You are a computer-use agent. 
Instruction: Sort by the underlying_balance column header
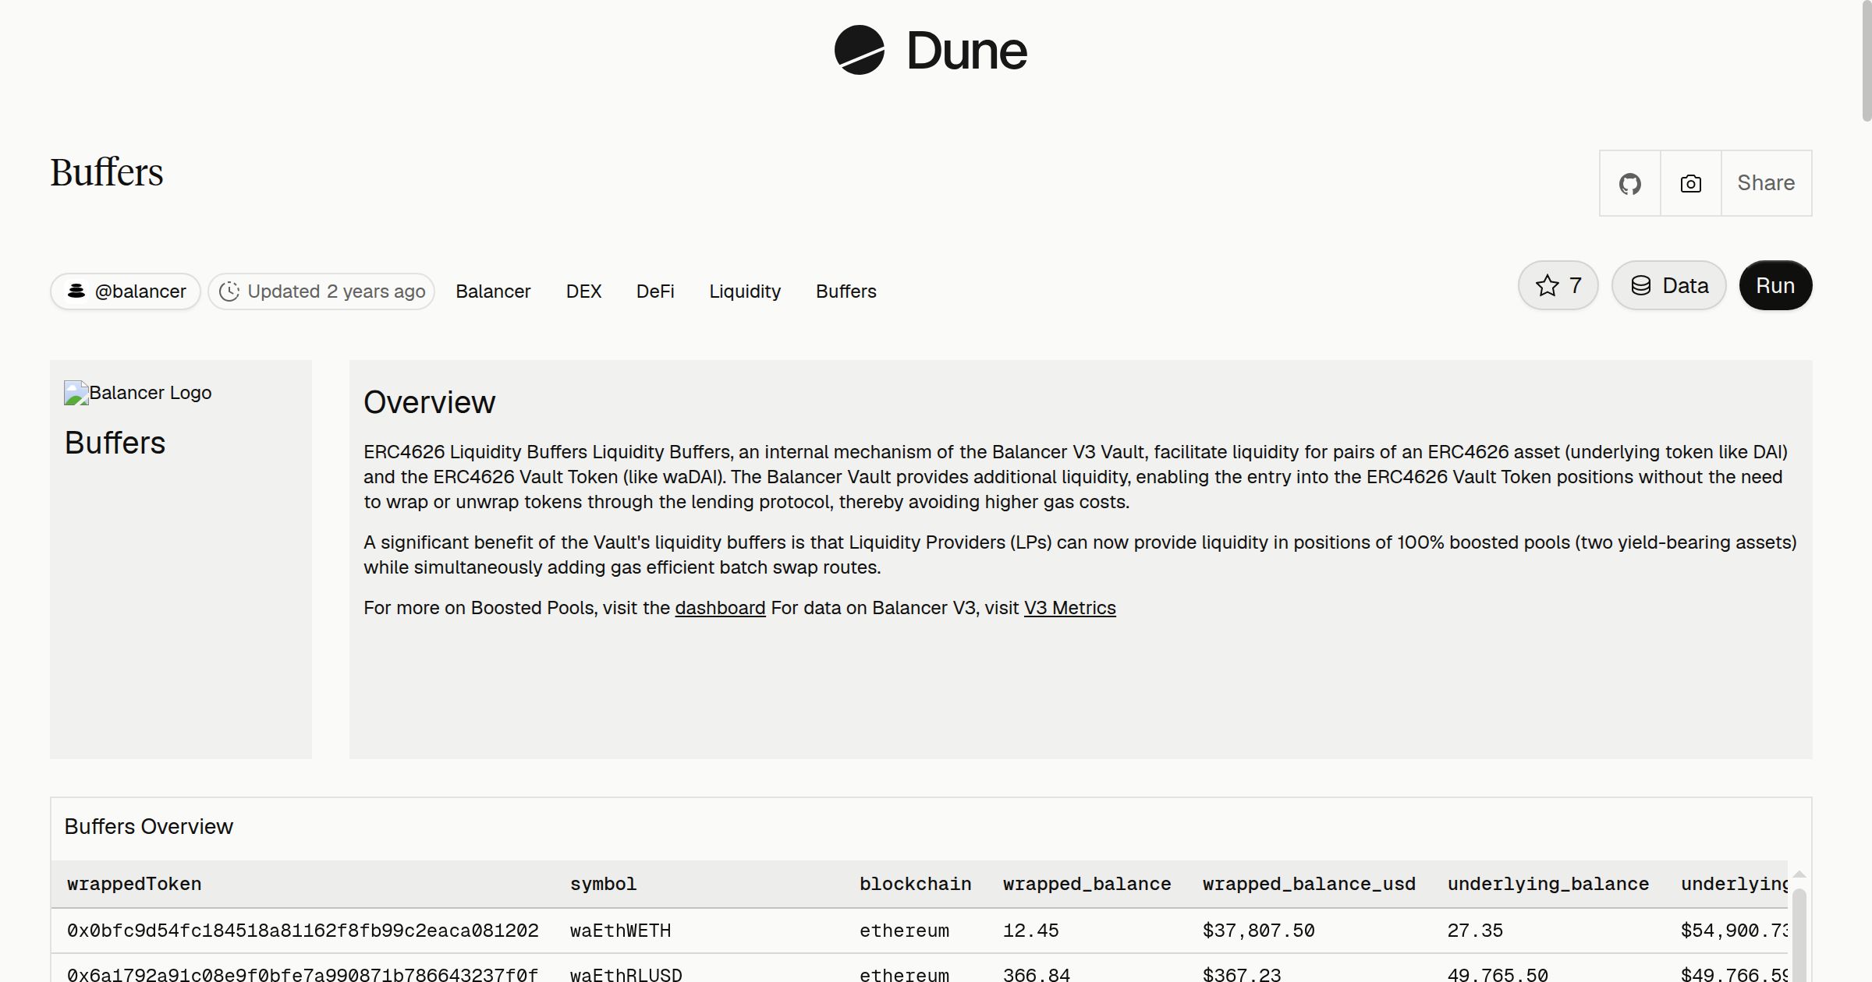point(1548,884)
